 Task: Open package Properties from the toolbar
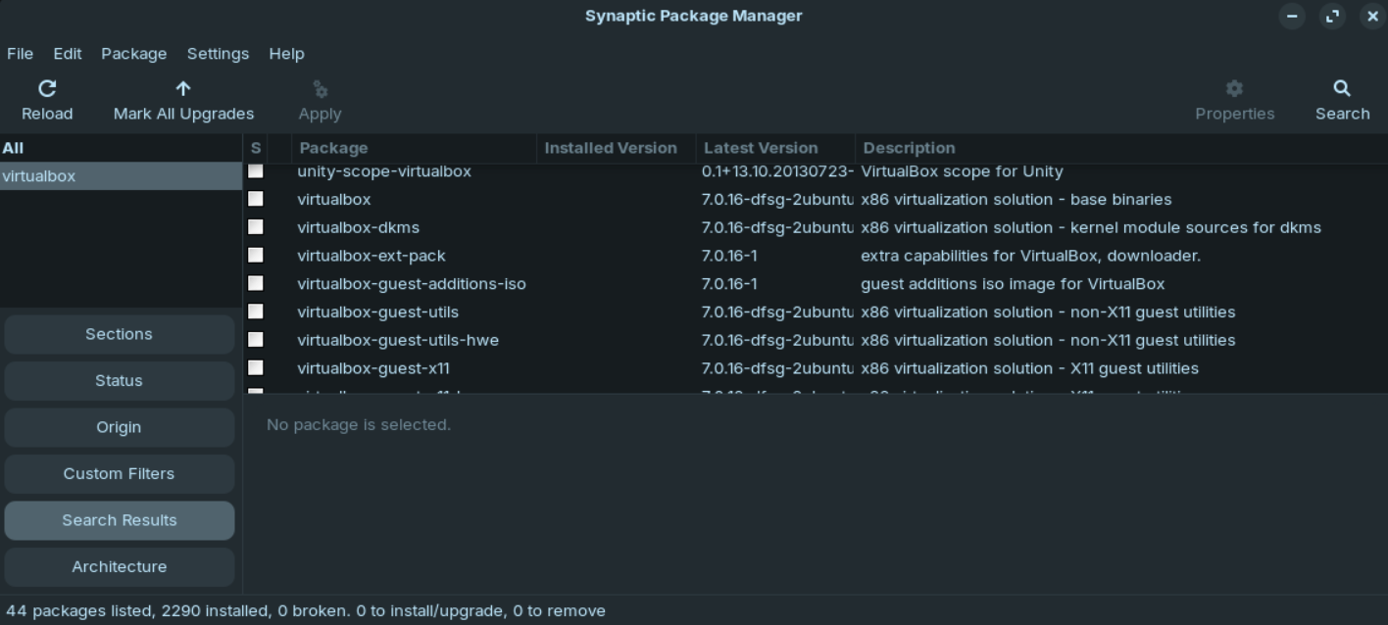click(x=1234, y=100)
